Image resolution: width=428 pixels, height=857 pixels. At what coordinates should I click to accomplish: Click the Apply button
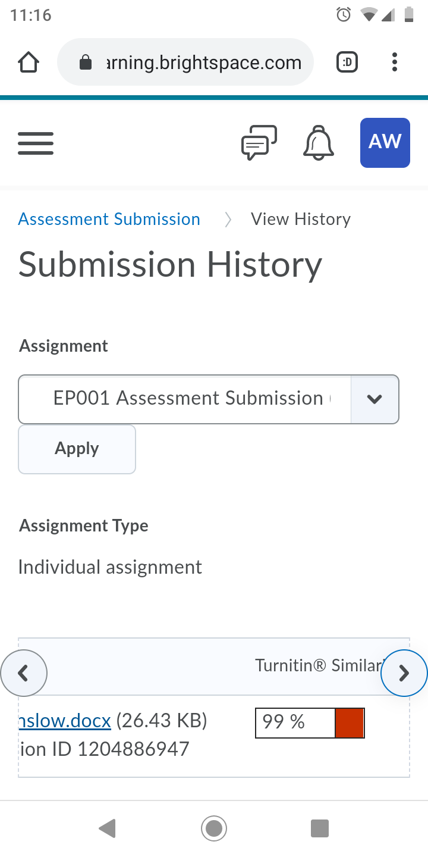[77, 449]
